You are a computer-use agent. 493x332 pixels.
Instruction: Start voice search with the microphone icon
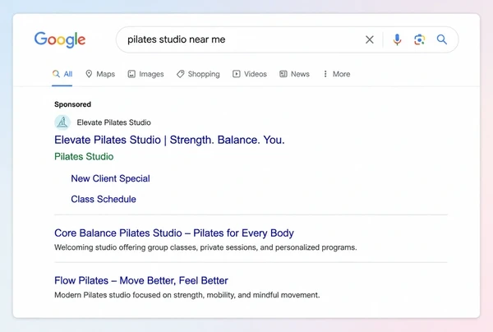pos(397,39)
